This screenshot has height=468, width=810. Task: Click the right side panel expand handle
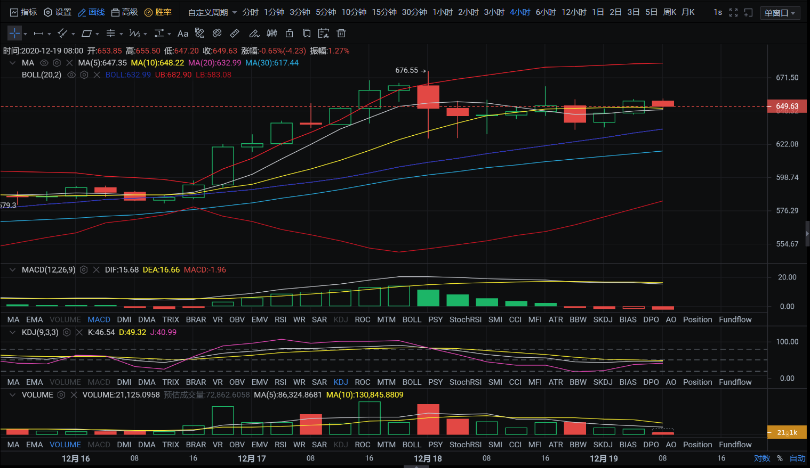click(807, 234)
